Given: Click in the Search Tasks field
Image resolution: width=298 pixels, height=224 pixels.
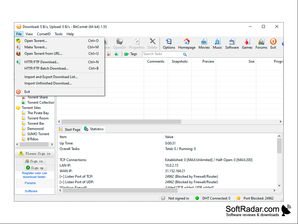Looking at the screenshot, I should point(163,54).
